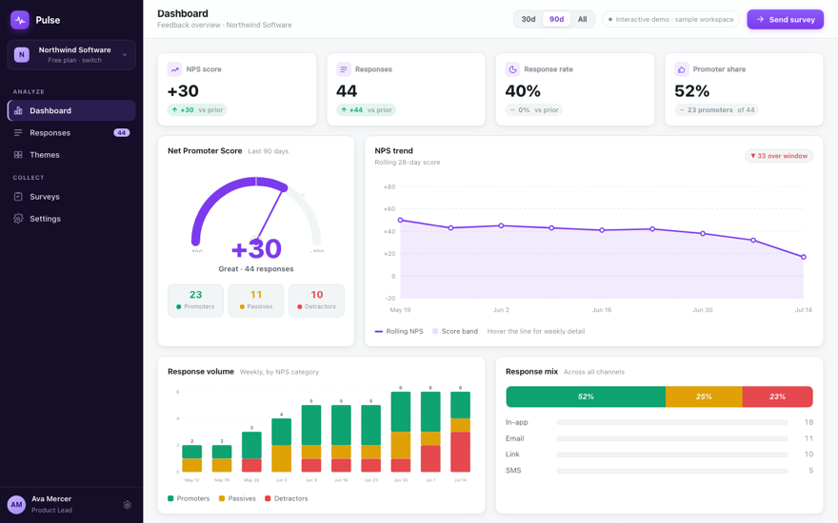Select the 90d time range

pyautogui.click(x=556, y=19)
